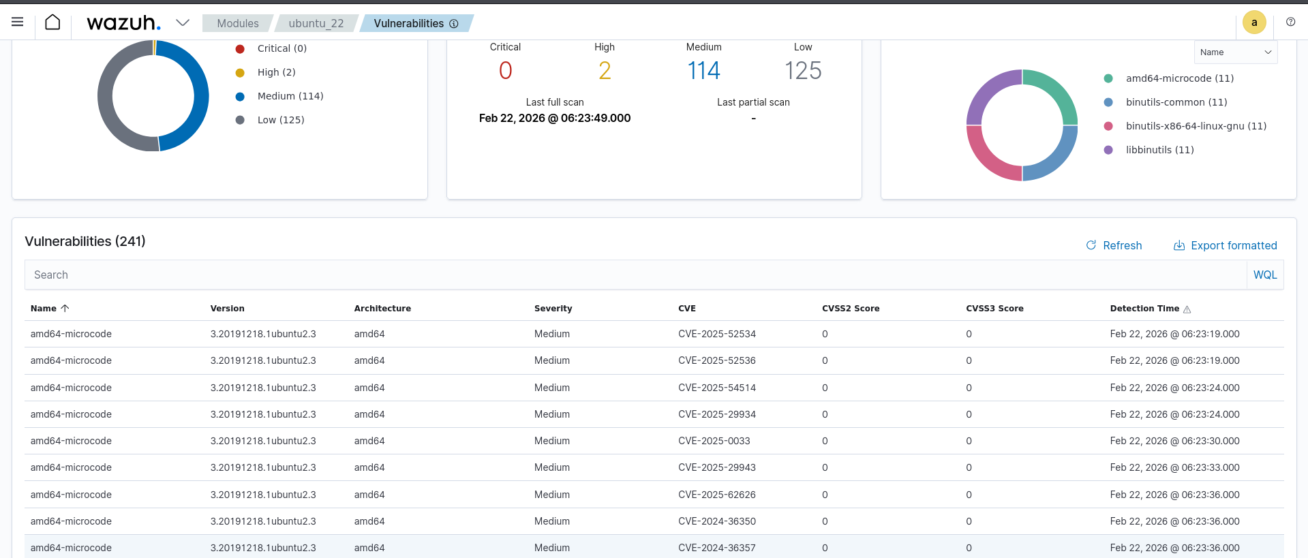Select the ubuntu_22 breadcrumb

tap(316, 23)
